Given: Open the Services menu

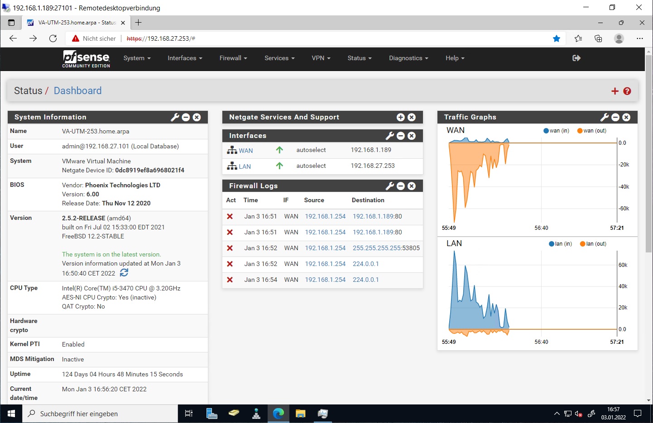Looking at the screenshot, I should 279,58.
